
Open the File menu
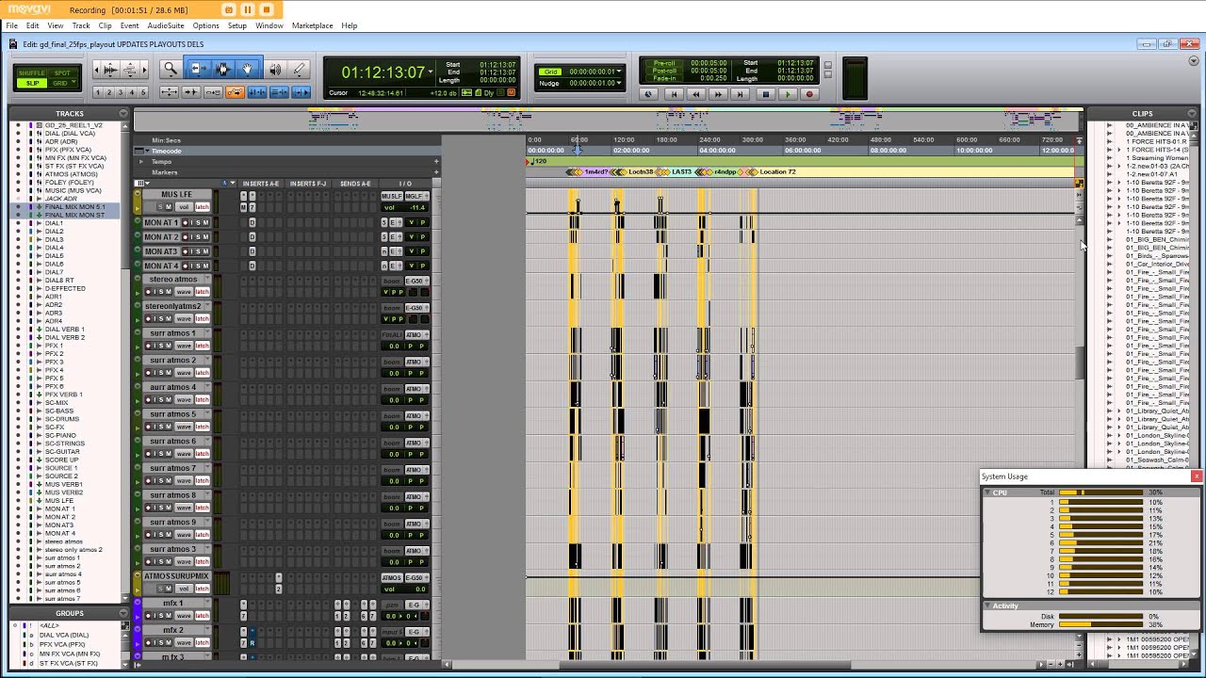coord(12,25)
